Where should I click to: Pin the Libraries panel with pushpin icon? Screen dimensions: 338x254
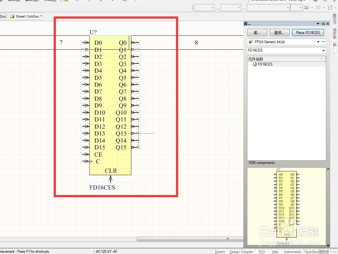pyautogui.click(x=323, y=24)
